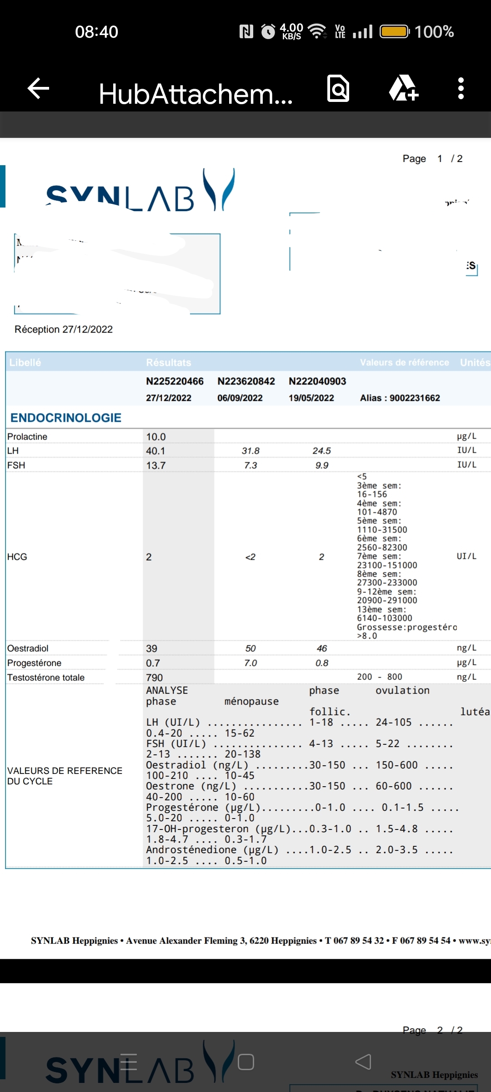The height and width of the screenshot is (1092, 491).
Task: Select the Progestérone previous value 7.0
Action: point(251,663)
